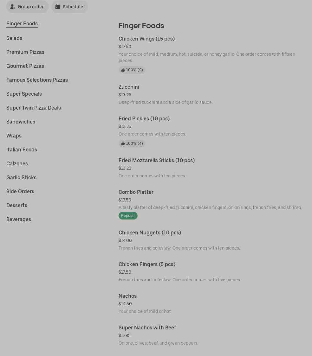Navigate to the Desserts section
The height and width of the screenshot is (356, 312).
[17, 205]
